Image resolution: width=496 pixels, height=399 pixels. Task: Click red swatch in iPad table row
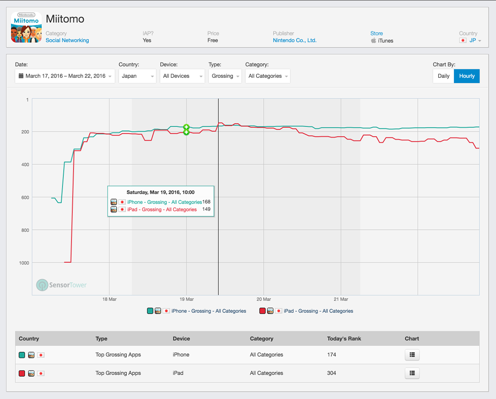tap(22, 373)
